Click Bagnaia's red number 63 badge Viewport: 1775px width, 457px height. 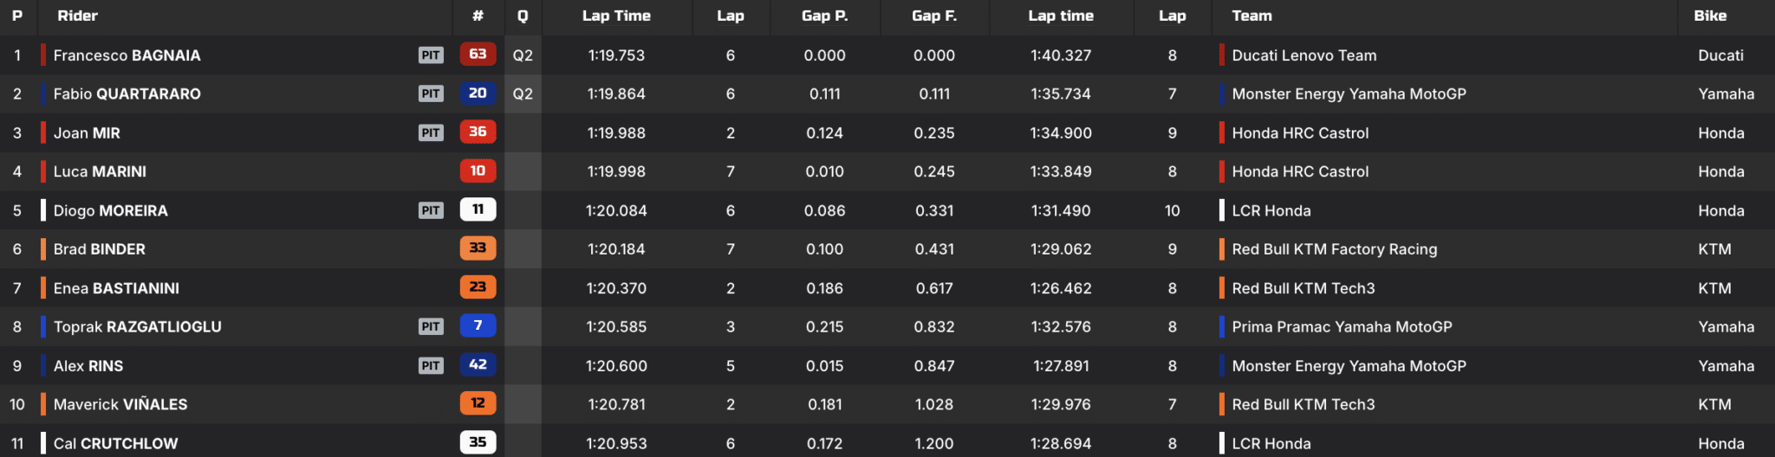478,55
